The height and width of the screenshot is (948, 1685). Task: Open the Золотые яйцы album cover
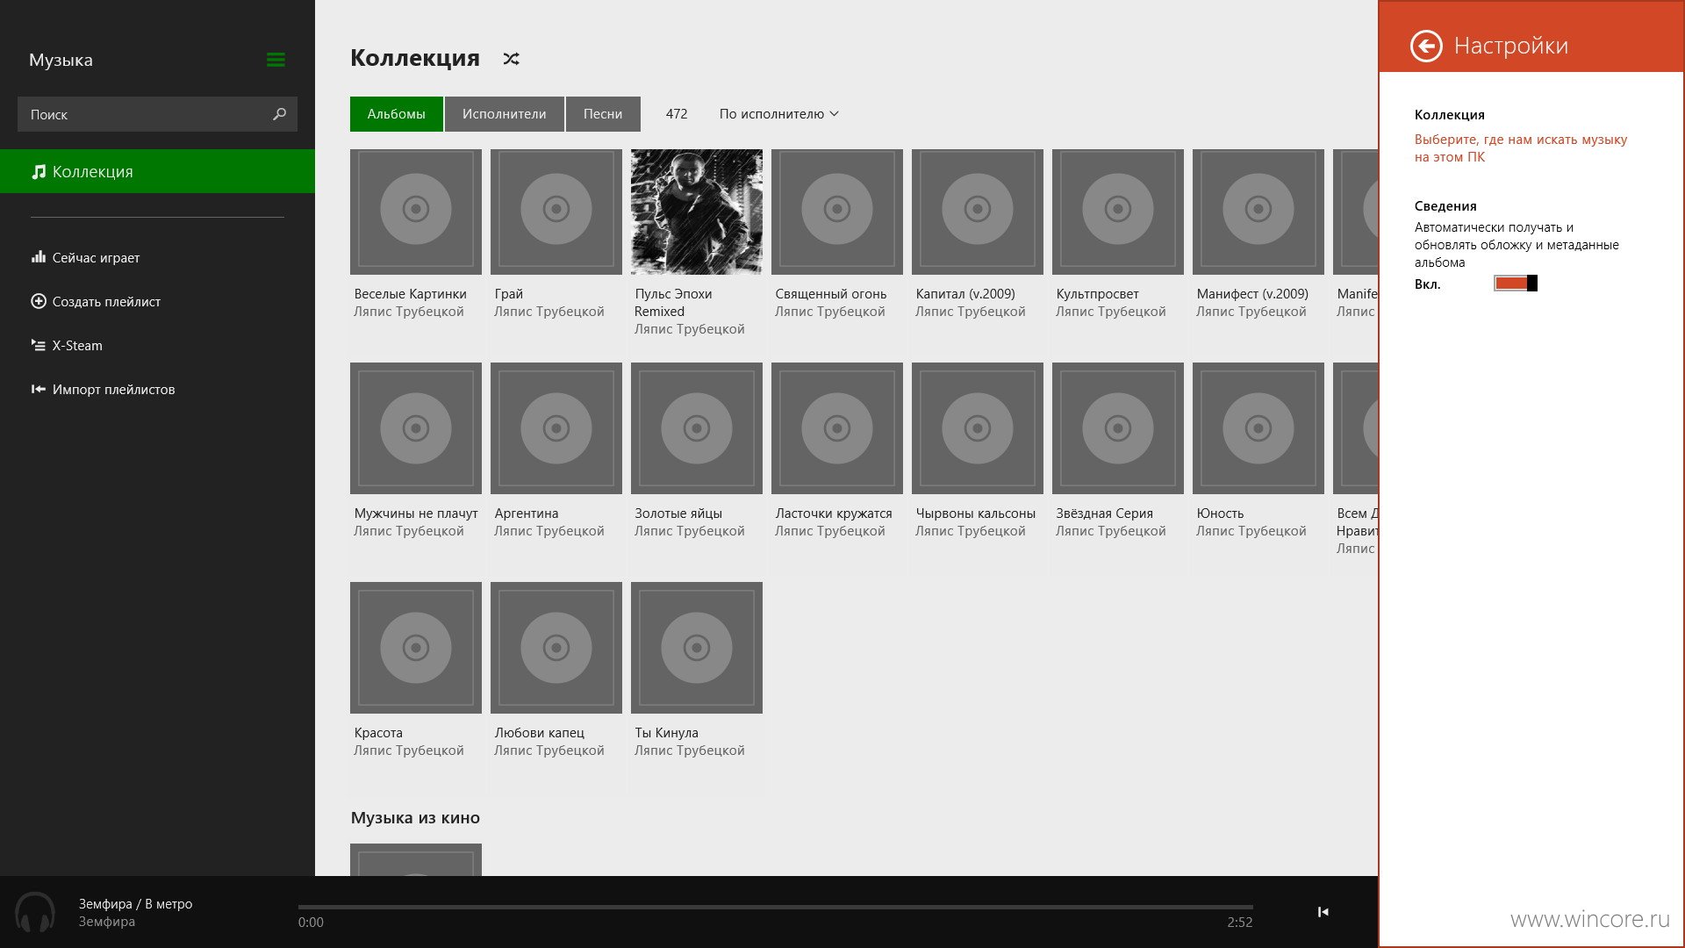point(697,428)
